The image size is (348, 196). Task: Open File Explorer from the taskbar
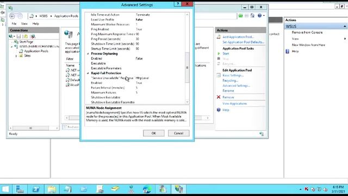click(x=52, y=189)
